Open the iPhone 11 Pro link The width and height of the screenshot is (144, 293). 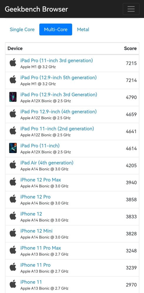click(x=35, y=265)
